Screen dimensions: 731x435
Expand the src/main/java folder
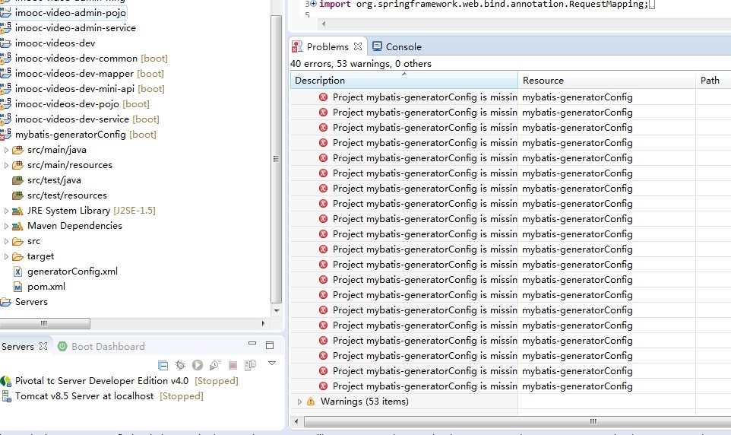6,150
